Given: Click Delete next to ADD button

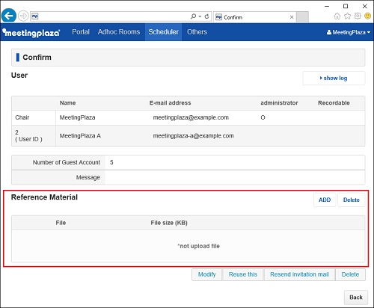Looking at the screenshot, I should (x=352, y=200).
